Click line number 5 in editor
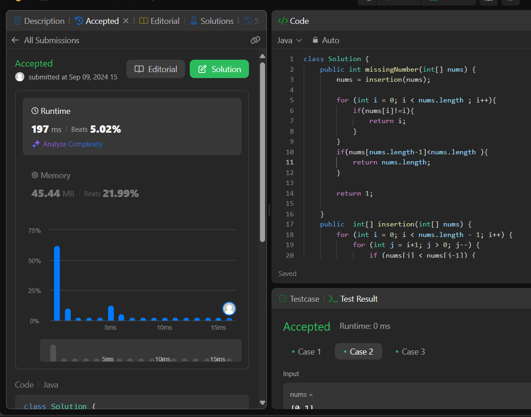The image size is (531, 417). tap(292, 100)
